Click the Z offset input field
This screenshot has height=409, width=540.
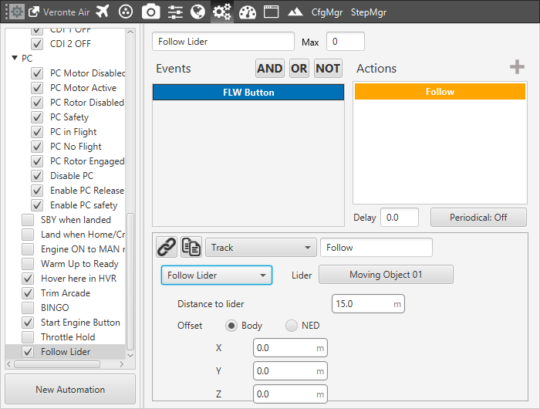pos(290,394)
